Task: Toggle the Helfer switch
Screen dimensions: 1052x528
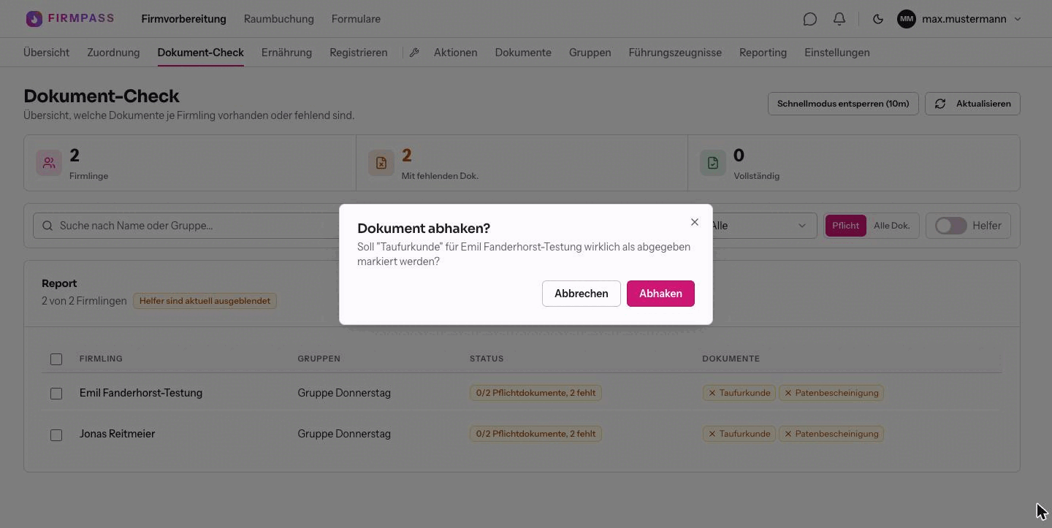Action: tap(951, 226)
